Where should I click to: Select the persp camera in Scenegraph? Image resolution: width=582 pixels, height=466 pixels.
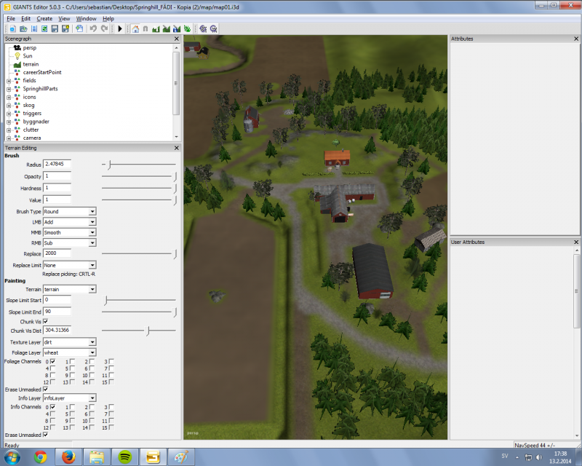(x=29, y=48)
